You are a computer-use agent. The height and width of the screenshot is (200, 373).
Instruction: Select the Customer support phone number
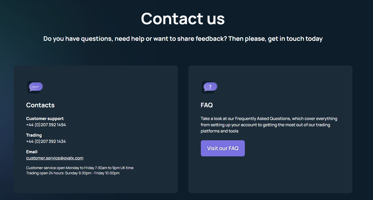click(46, 125)
